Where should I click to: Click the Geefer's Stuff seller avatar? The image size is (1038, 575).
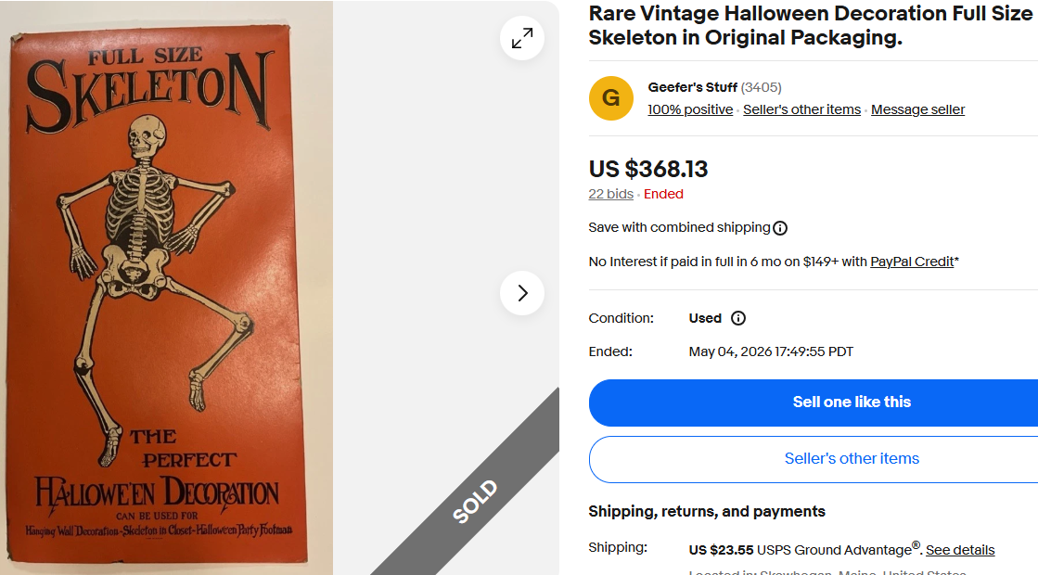(611, 98)
